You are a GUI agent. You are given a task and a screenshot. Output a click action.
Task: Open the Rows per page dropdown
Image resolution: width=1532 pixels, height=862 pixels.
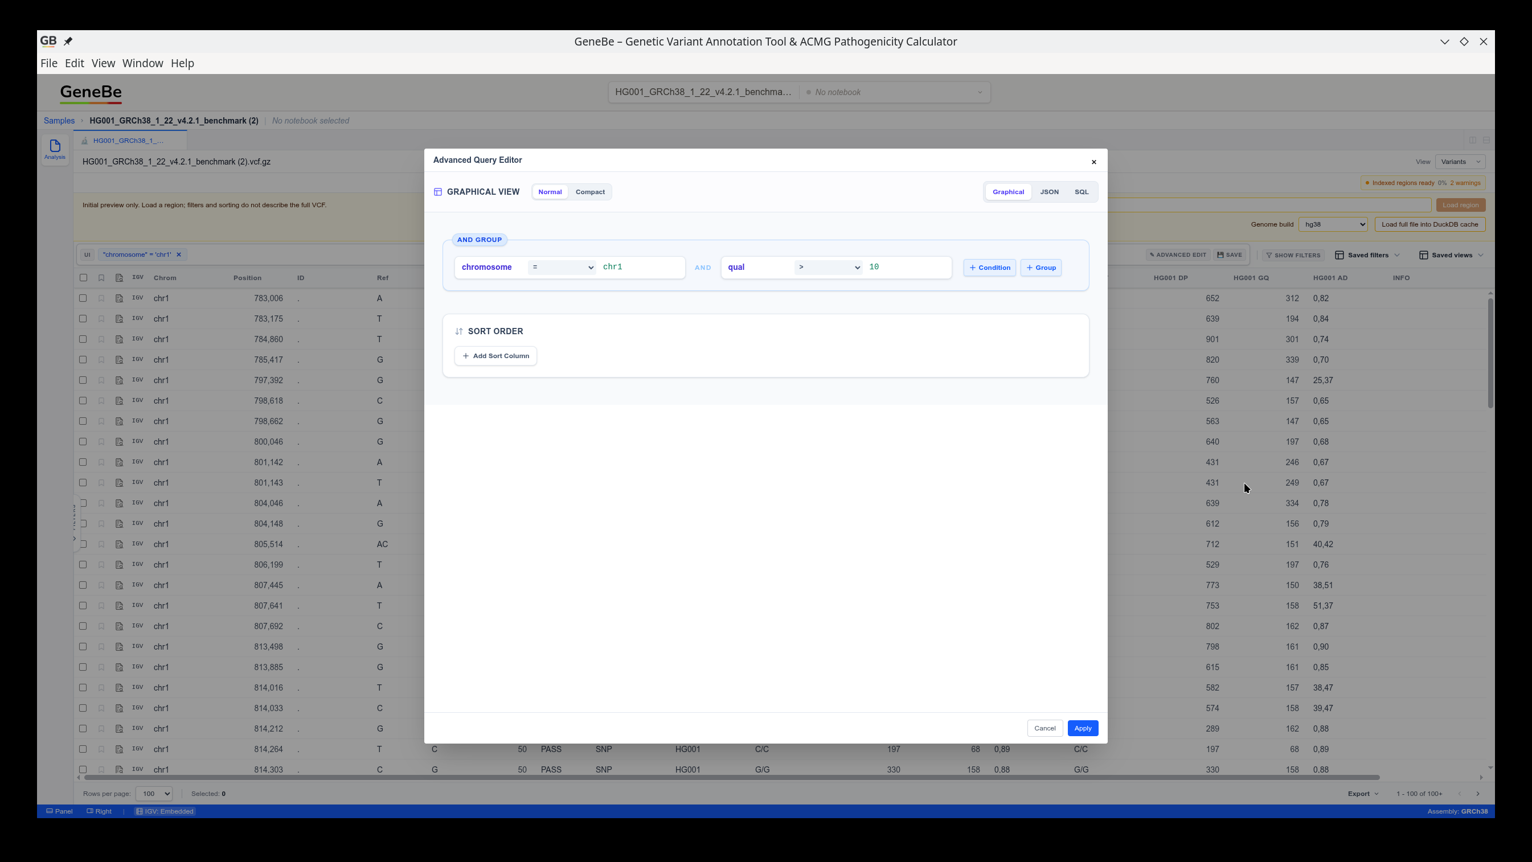tap(154, 794)
